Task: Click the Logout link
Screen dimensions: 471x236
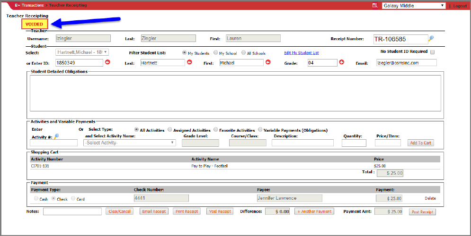Action: point(460,6)
